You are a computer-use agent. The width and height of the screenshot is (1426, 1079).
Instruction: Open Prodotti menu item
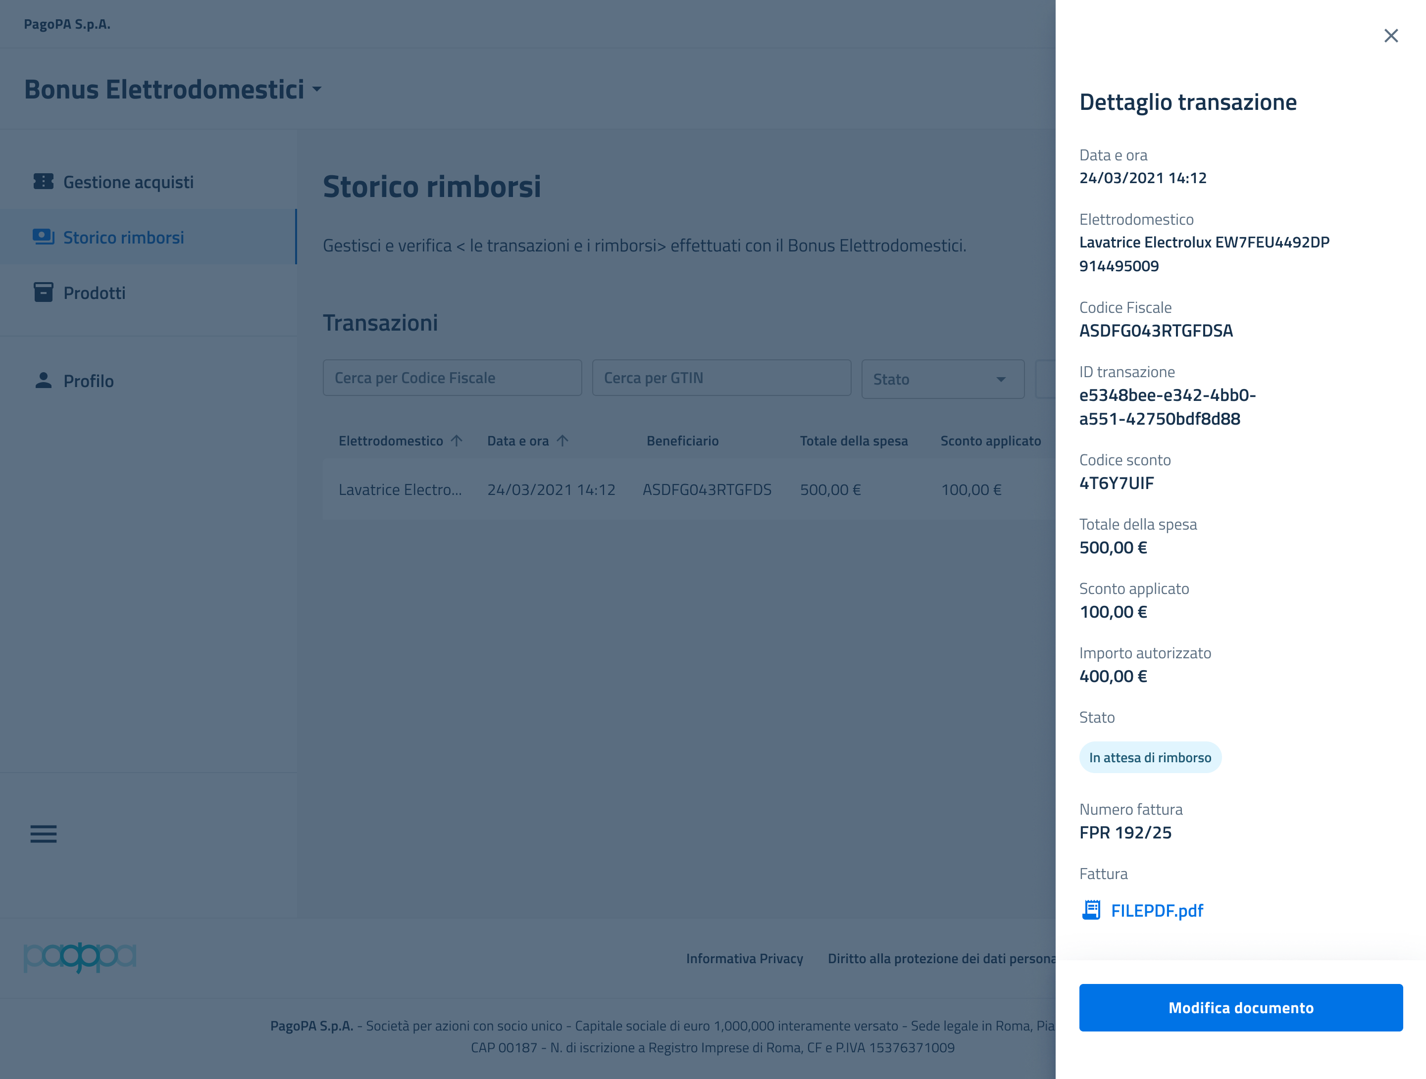click(x=94, y=294)
